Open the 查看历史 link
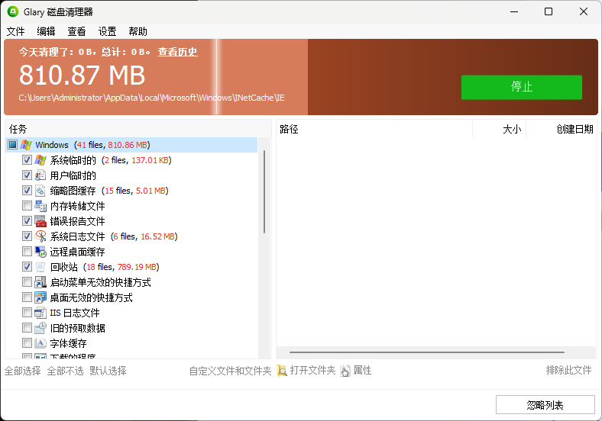 tap(178, 52)
